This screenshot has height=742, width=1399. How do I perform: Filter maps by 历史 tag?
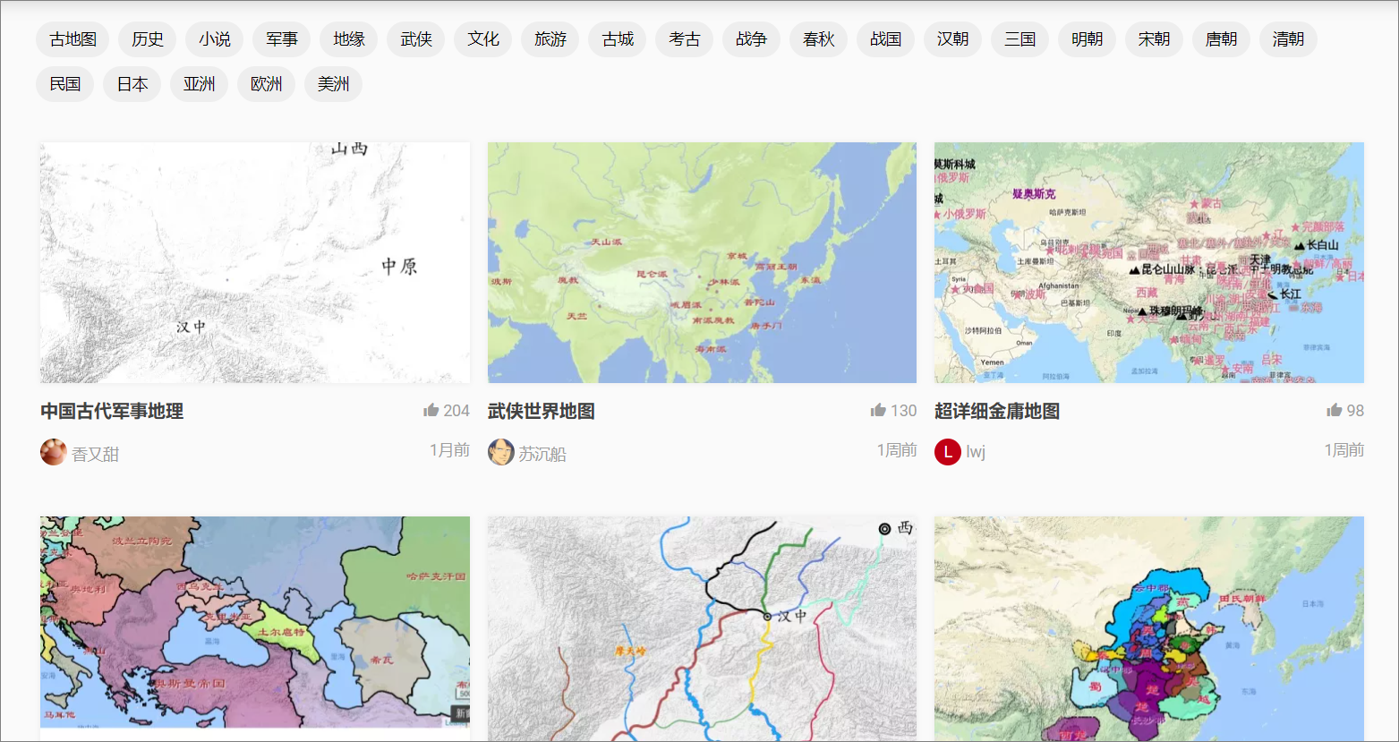pyautogui.click(x=146, y=38)
